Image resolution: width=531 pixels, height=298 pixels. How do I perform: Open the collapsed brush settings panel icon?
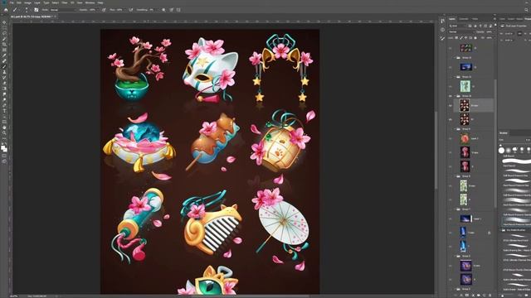point(442,39)
